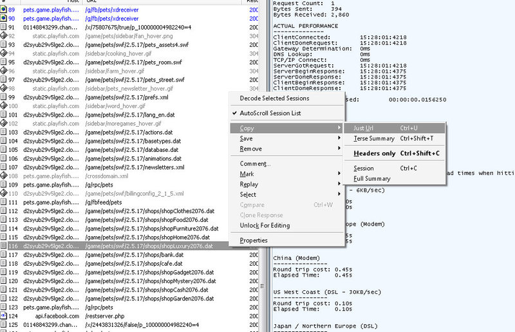Click the diamond icon for session 98

click(x=4, y=88)
